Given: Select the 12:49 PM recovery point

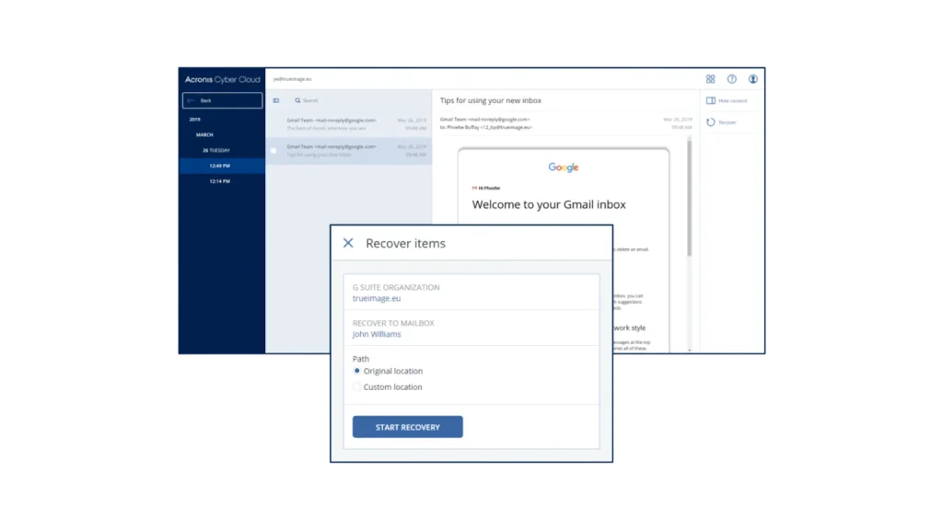Looking at the screenshot, I should (x=222, y=166).
